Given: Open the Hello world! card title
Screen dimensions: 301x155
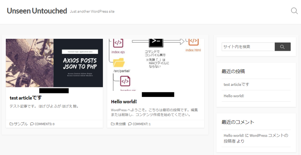Looking at the screenshot, I should click(124, 102).
